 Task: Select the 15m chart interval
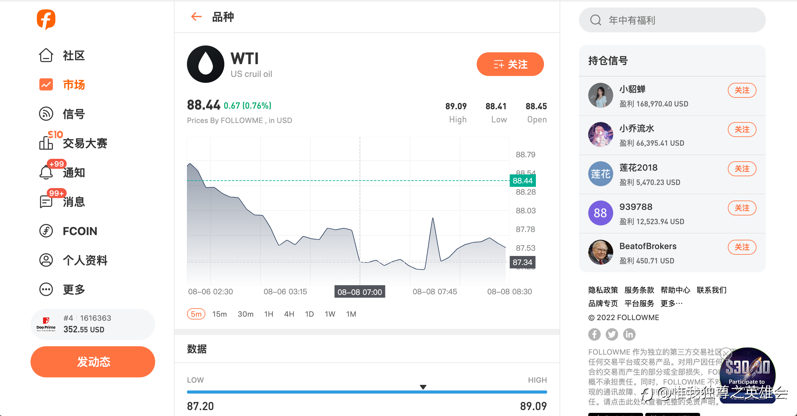220,314
